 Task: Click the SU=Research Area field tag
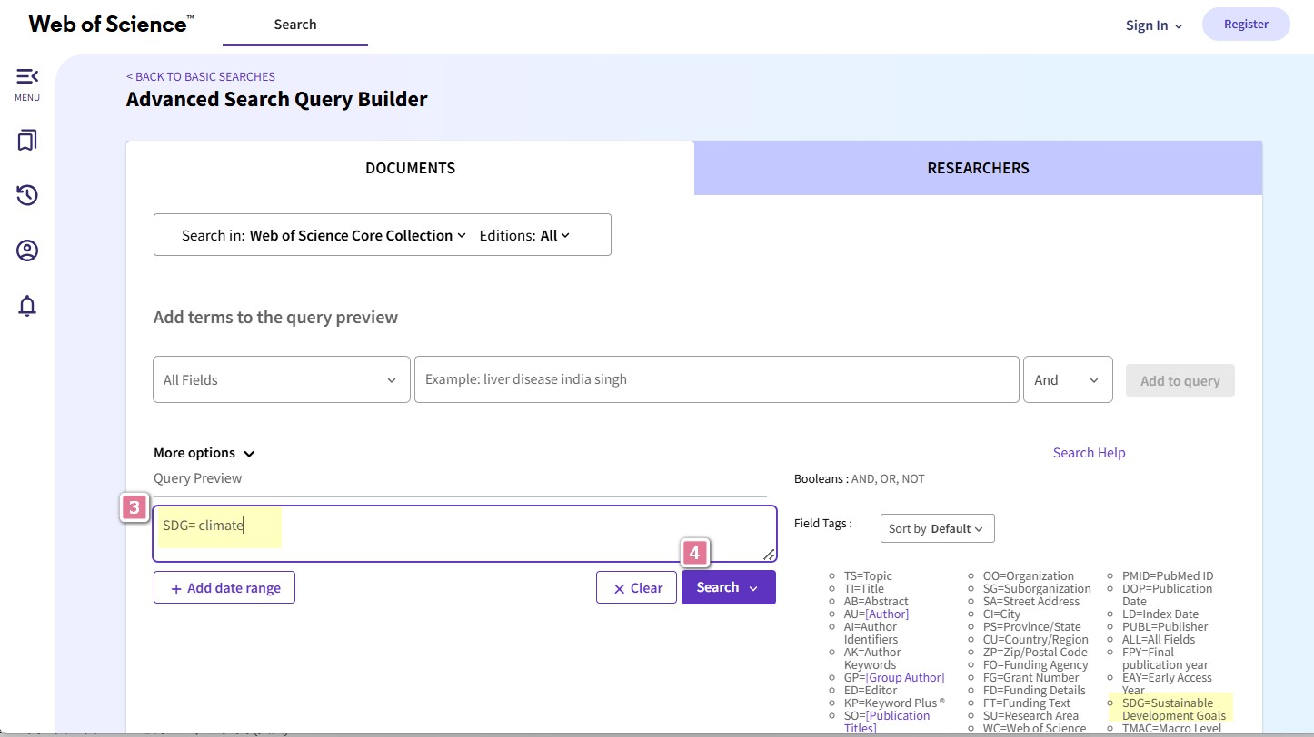1030,715
